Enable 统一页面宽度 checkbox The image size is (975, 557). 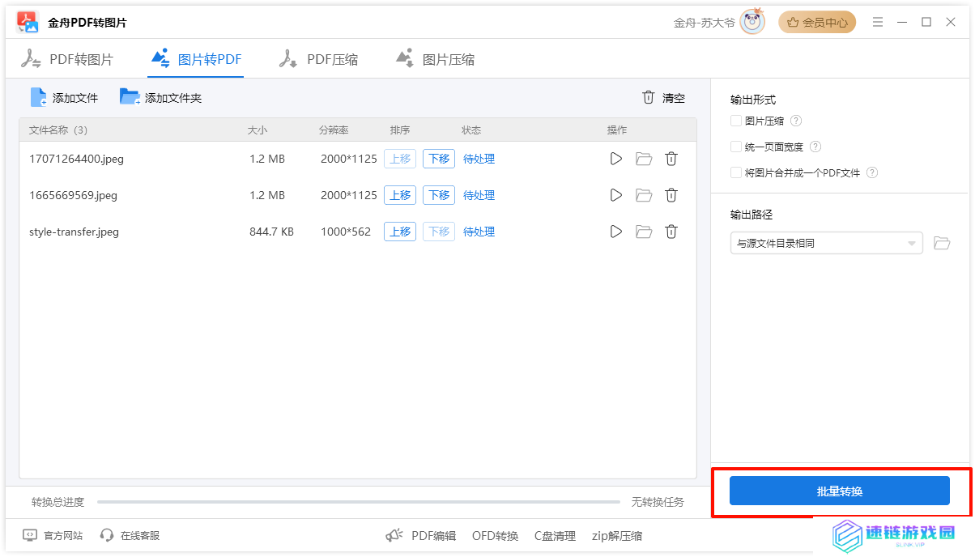736,147
